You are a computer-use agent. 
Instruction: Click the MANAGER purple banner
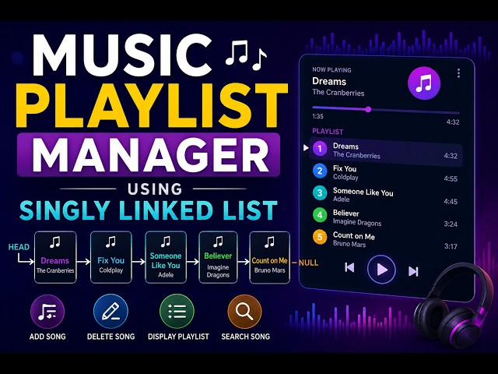click(x=149, y=154)
